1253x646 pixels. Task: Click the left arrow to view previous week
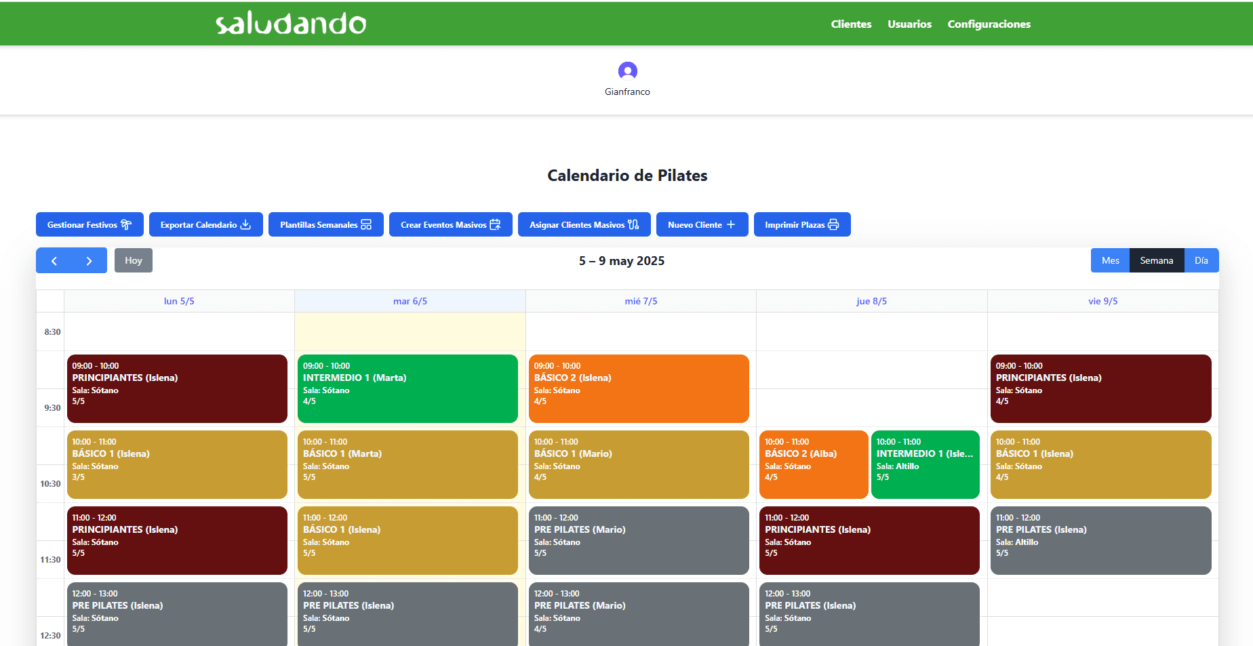click(54, 260)
